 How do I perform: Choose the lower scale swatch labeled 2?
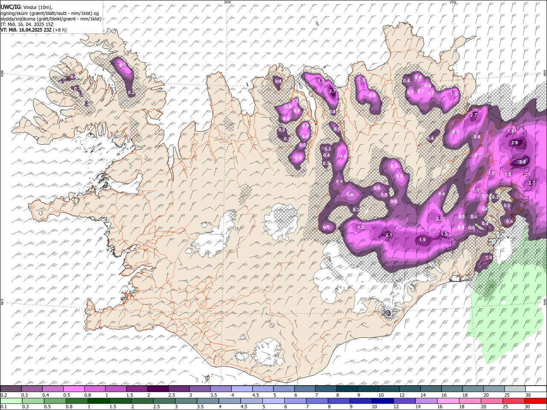pyautogui.click(x=142, y=401)
